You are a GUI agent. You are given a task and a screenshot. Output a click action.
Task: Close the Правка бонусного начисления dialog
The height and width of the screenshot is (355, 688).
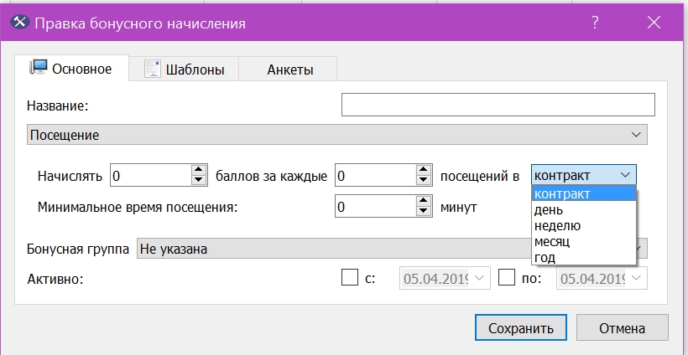[x=654, y=22]
